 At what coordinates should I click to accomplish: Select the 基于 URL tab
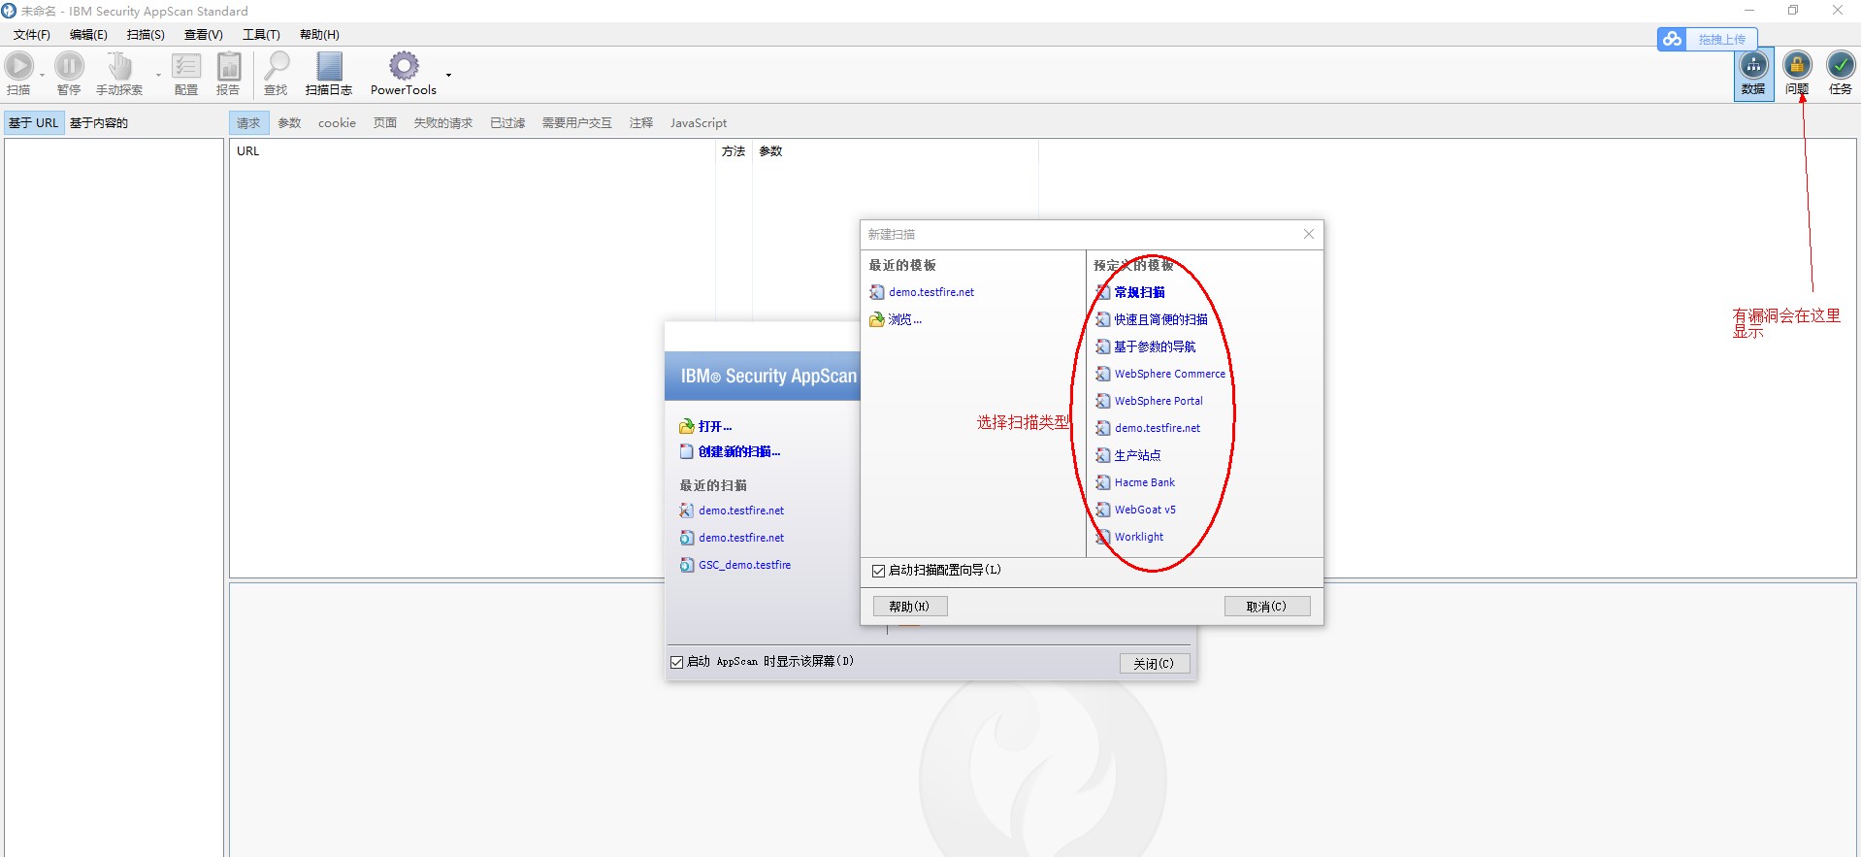click(34, 123)
